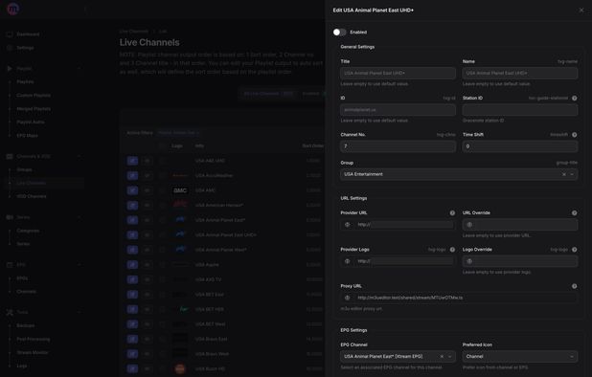
Task: Close the Edit USA Animal Planet panel
Action: (581, 11)
